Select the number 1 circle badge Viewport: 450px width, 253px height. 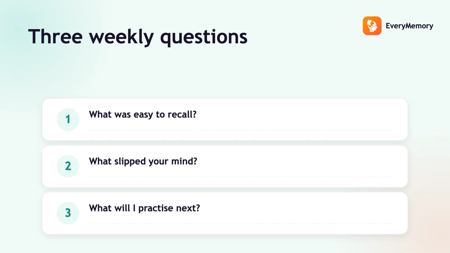(x=68, y=119)
